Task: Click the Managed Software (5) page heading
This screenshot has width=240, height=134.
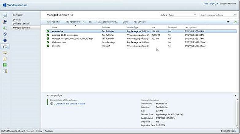Action: [60, 15]
